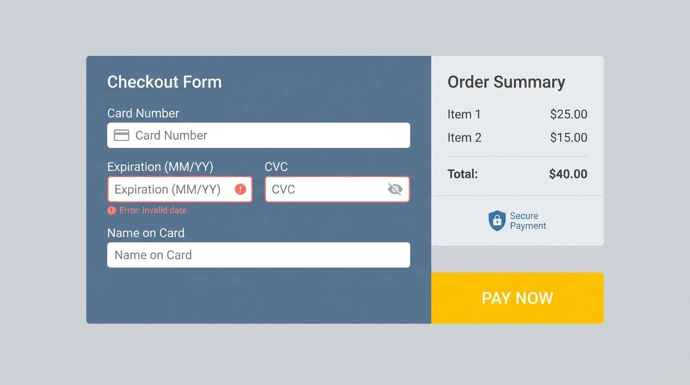The width and height of the screenshot is (690, 385).
Task: Click the shield lock Secure Payment icon
Action: [x=497, y=221]
